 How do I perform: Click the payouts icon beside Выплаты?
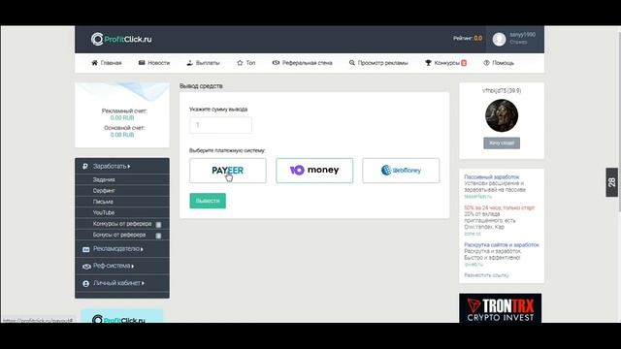click(x=190, y=63)
